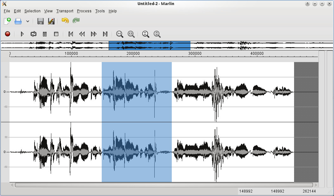Open the Transport menu
The image size is (334, 196).
(65, 11)
